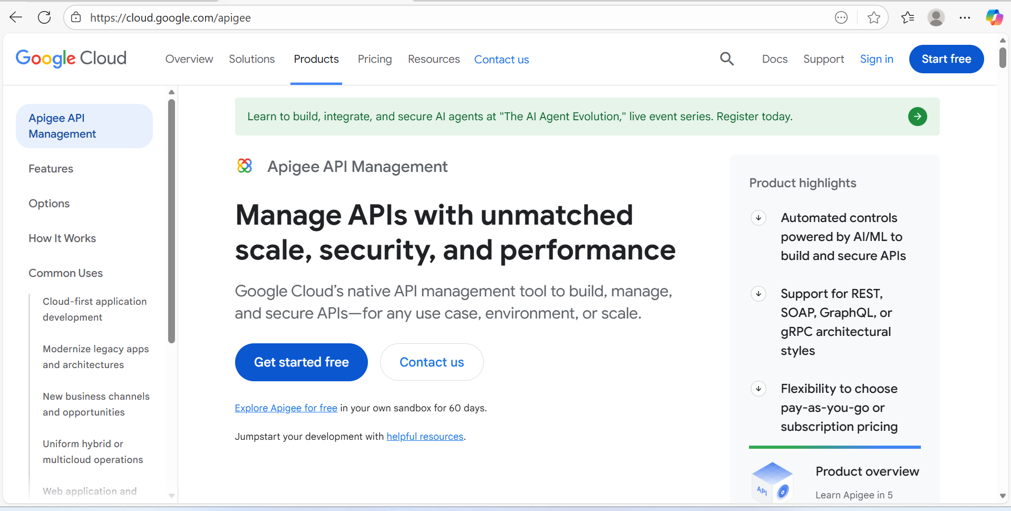
Task: Expand 'Flexibility to choose pay-as-you-go' highlight
Action: (x=759, y=389)
